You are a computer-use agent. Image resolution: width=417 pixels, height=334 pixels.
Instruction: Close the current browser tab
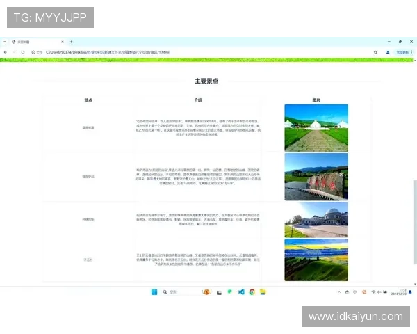pos(63,42)
